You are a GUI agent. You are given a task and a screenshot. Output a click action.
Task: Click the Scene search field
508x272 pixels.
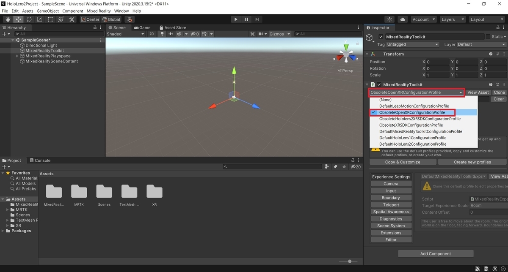click(327, 34)
